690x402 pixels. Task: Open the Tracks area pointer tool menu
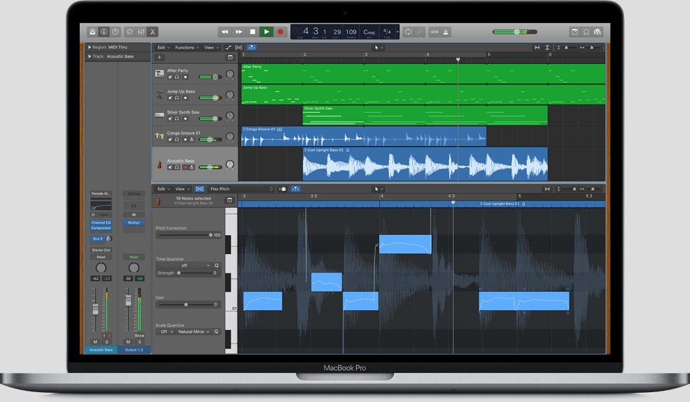point(378,48)
